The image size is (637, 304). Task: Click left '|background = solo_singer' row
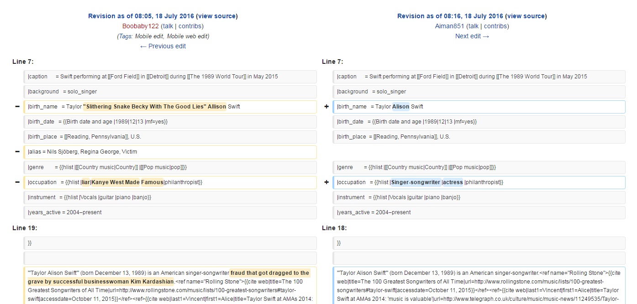click(x=170, y=92)
